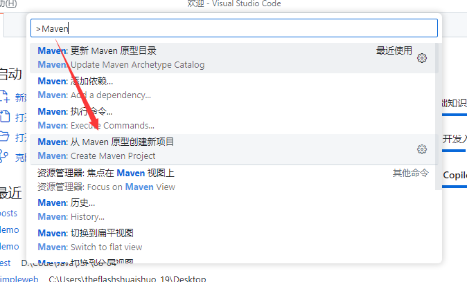Select partially visible last Maven command in list
This screenshot has width=467, height=282.
(x=208, y=261)
